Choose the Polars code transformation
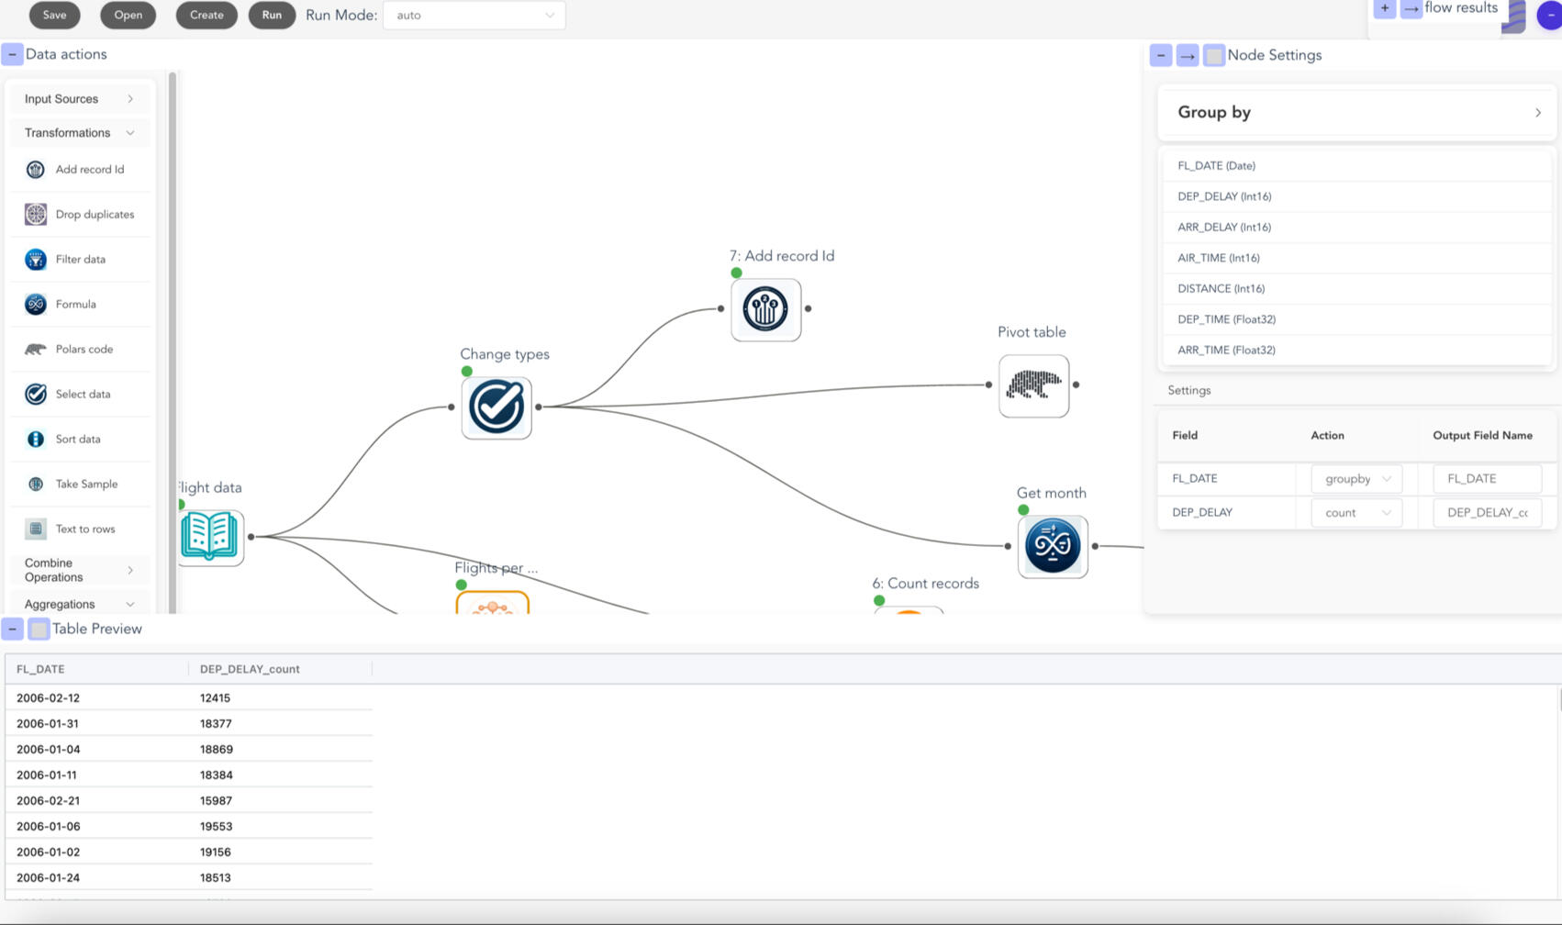 click(84, 350)
